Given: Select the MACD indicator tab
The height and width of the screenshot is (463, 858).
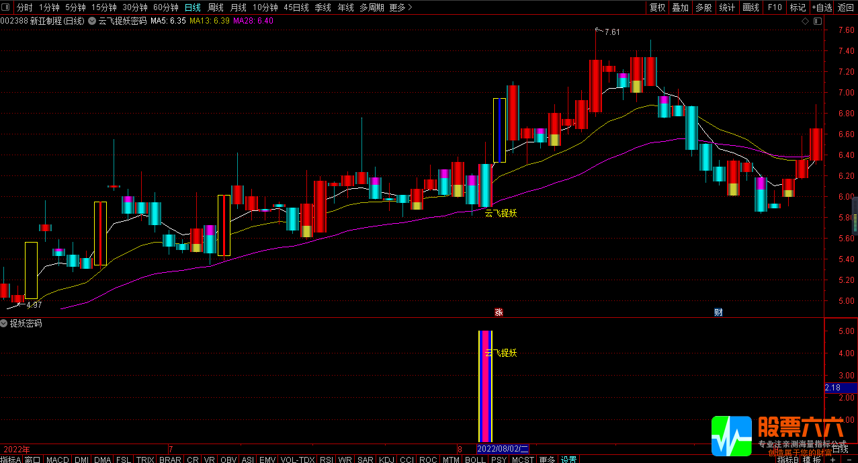Looking at the screenshot, I should pyautogui.click(x=57, y=460).
